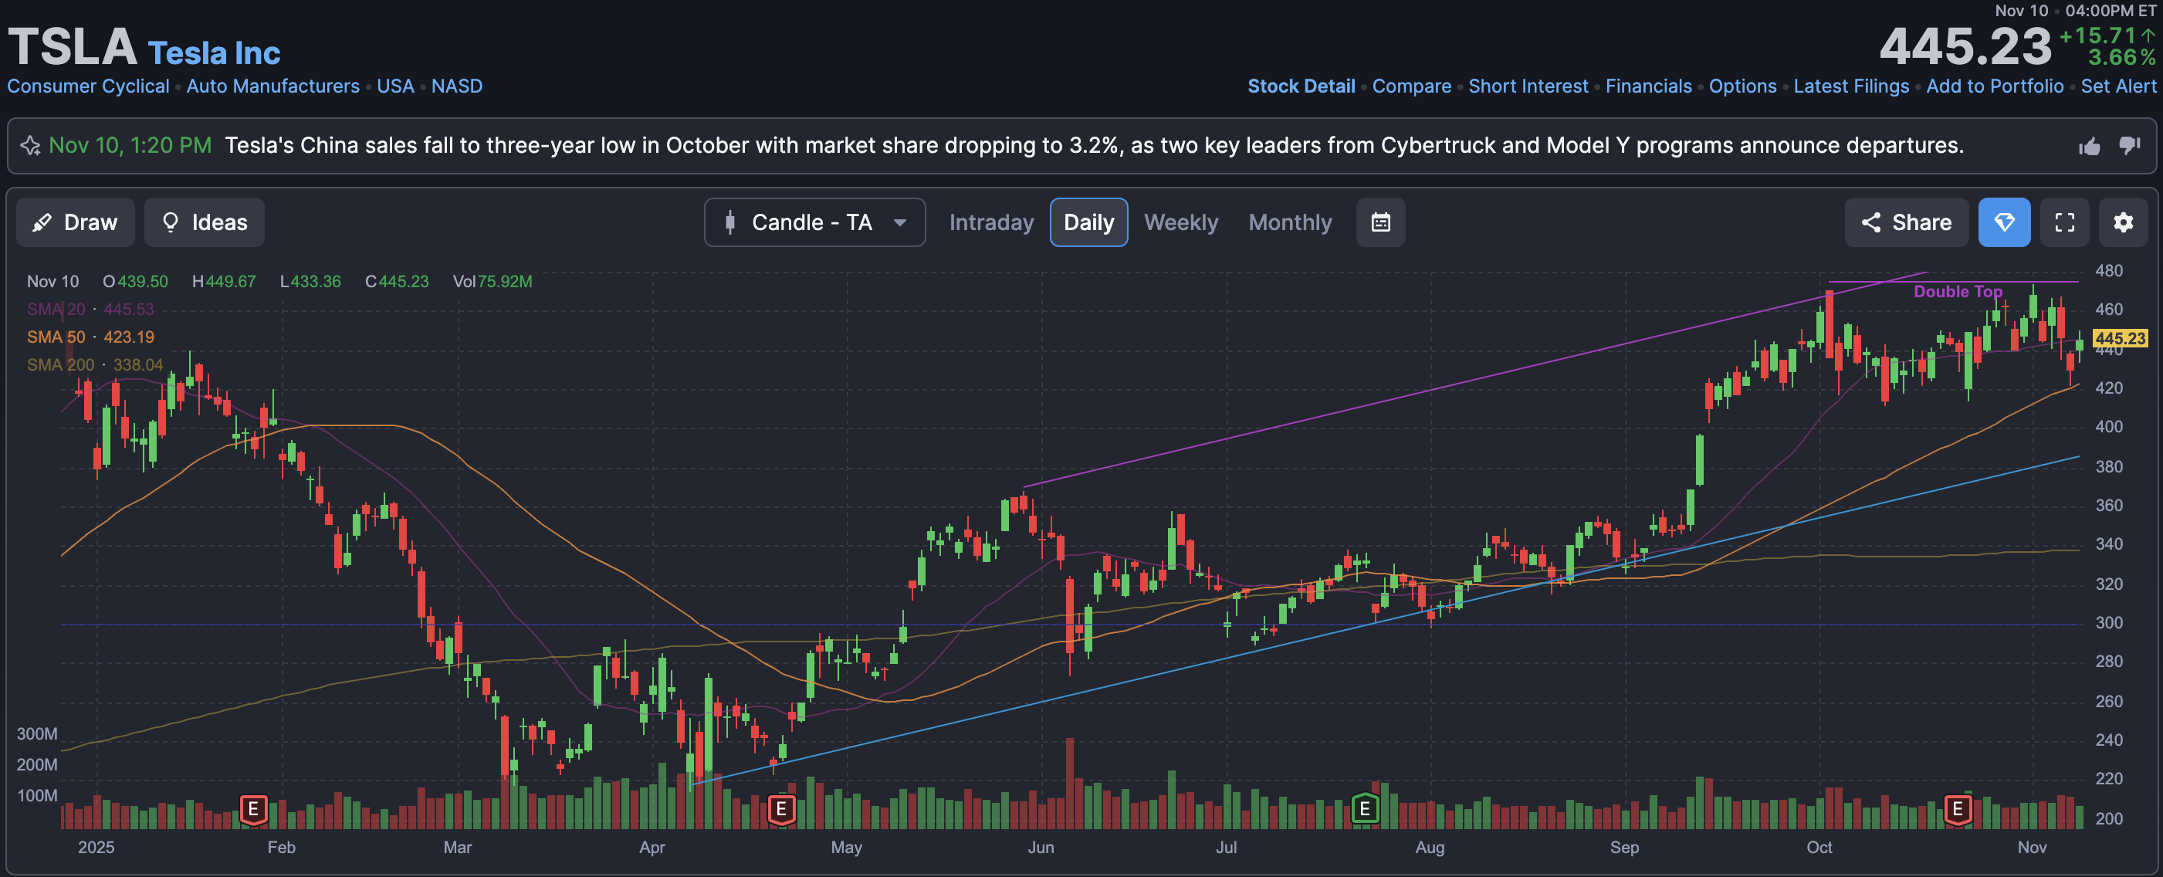Switch chart to Intraday timeframe
Screen dimensions: 2163x877
point(991,222)
